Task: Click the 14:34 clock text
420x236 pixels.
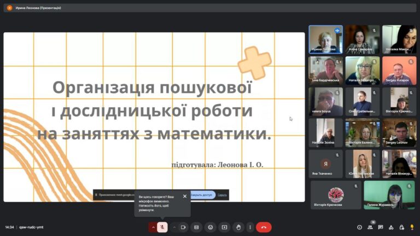Action: tap(9, 227)
